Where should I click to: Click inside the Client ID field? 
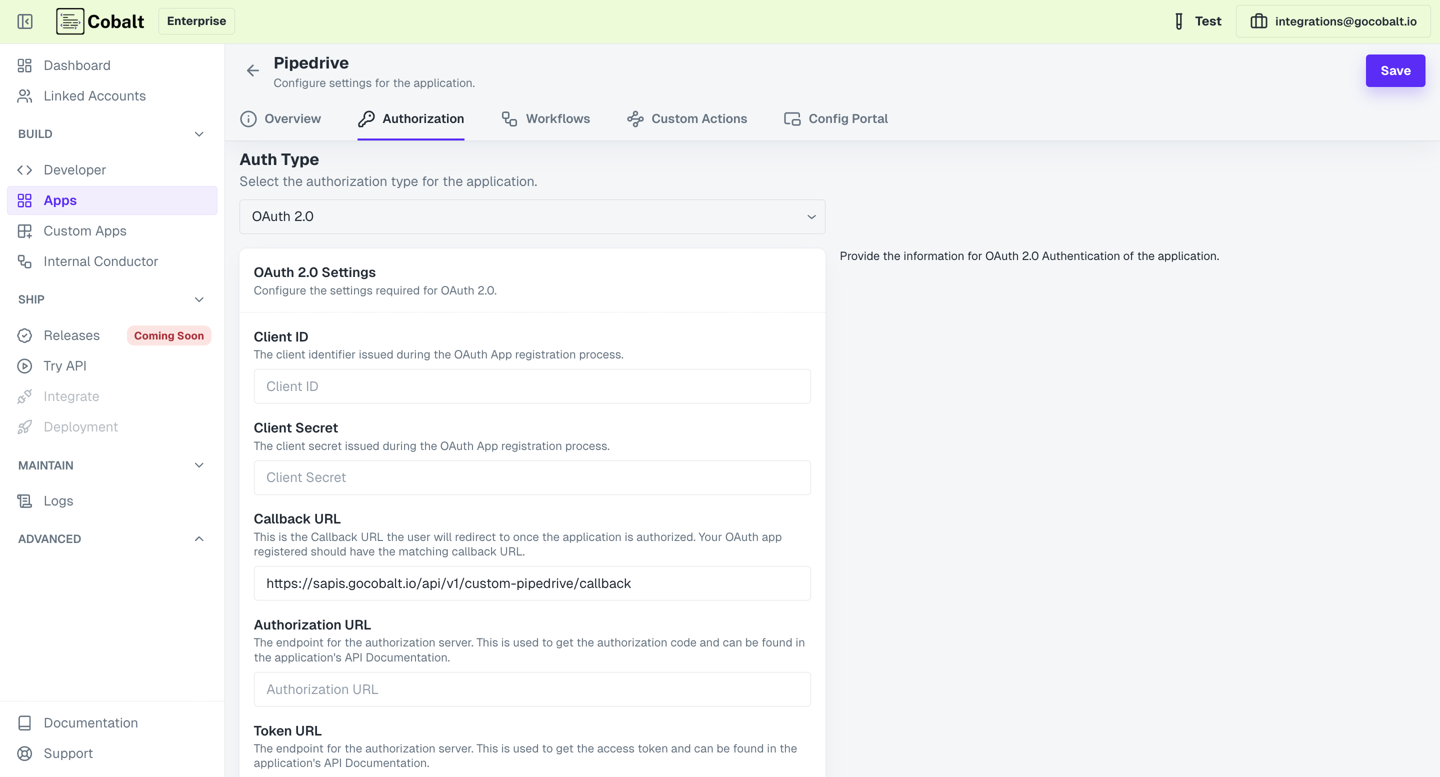531,385
